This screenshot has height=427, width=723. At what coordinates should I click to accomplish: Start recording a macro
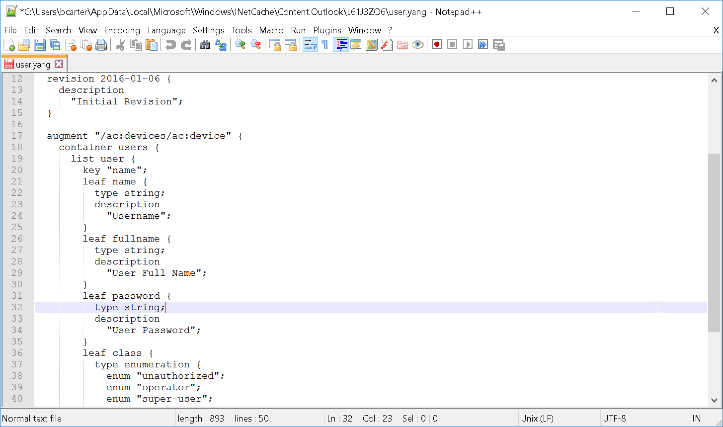pos(437,45)
